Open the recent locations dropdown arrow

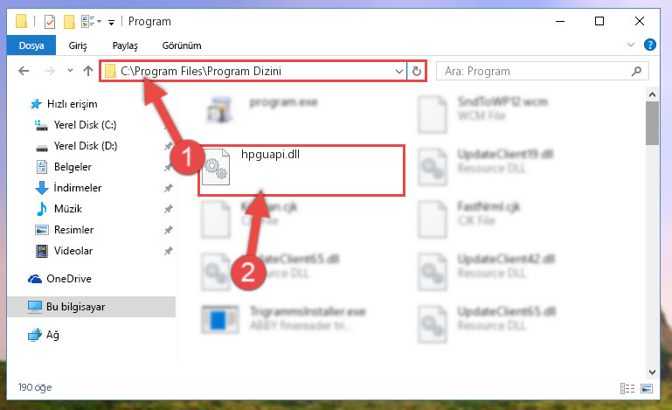pos(70,71)
